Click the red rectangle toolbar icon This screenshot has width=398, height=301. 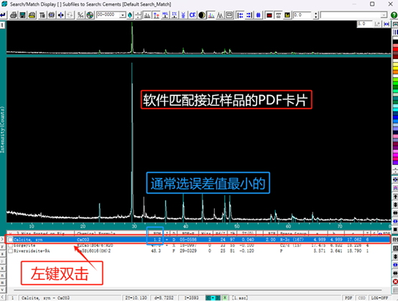(269, 15)
